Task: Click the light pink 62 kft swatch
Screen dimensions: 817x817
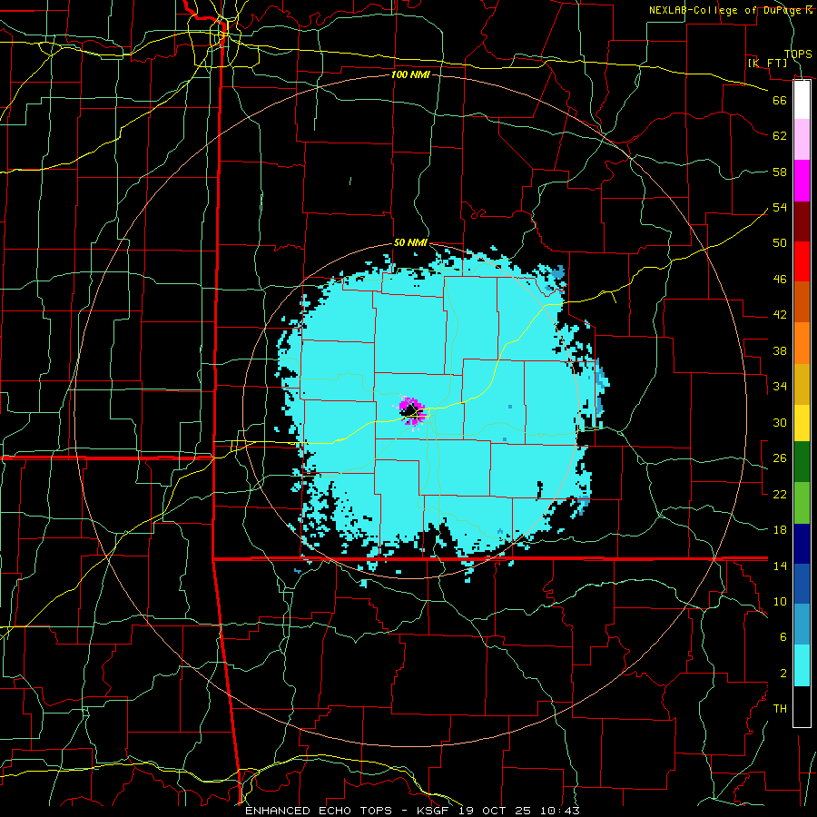Action: 802,140
